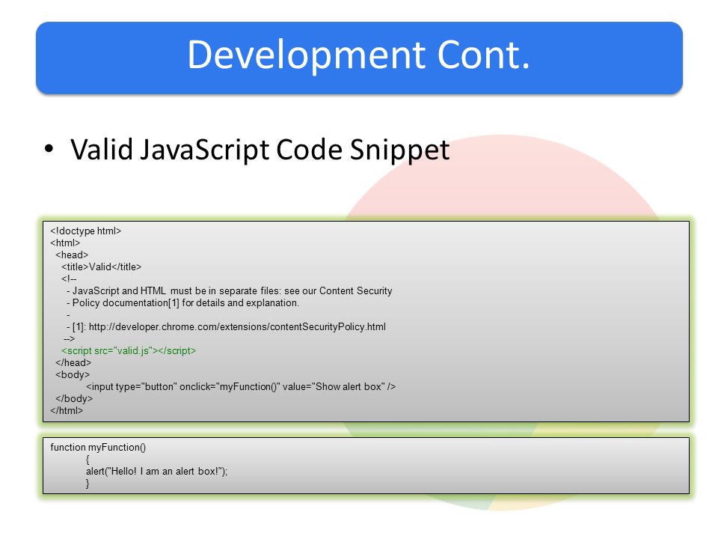The image size is (718, 539).
Task: Click the 'Development Cont.' slide title
Action: (358, 55)
